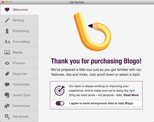Click the gears icon for Advanced
The width and height of the screenshot is (154, 122).
[7, 117]
